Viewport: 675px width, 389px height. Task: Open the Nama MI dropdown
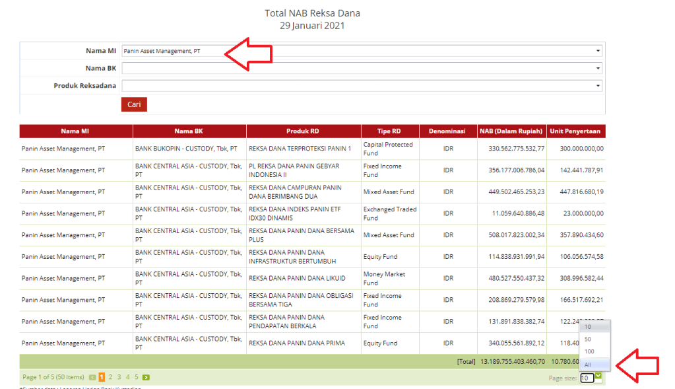[x=362, y=51]
